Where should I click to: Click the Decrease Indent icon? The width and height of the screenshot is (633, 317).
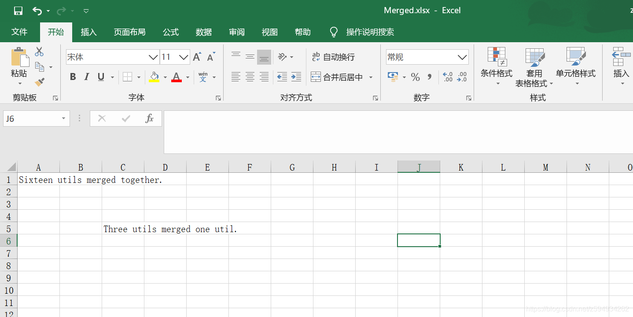282,77
